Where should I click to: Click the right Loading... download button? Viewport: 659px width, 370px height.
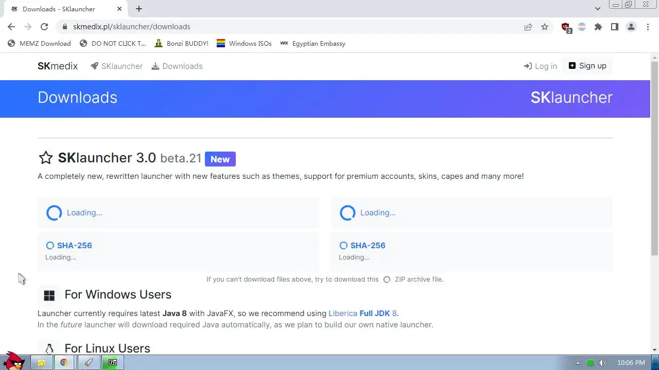(472, 213)
